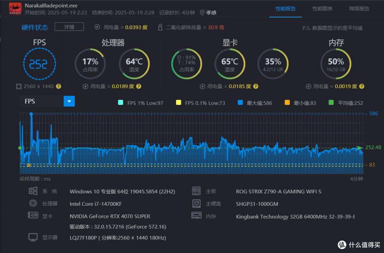Click the green average start marker on chart

click(20, 148)
